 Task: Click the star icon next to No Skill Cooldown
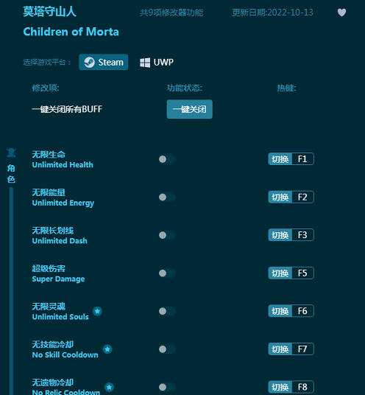(107, 349)
